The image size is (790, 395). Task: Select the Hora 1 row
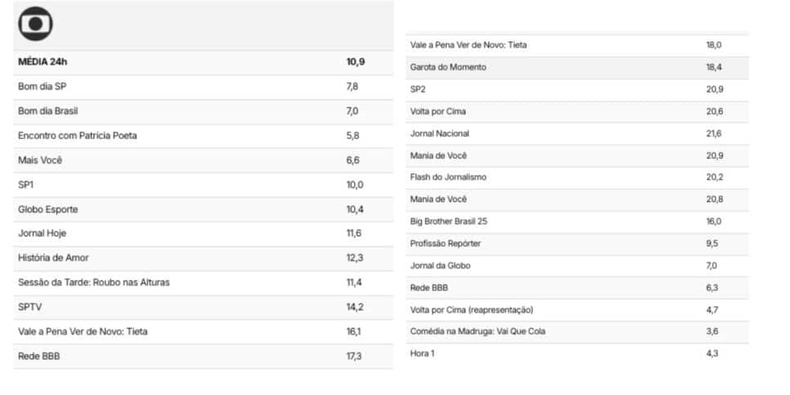point(577,353)
